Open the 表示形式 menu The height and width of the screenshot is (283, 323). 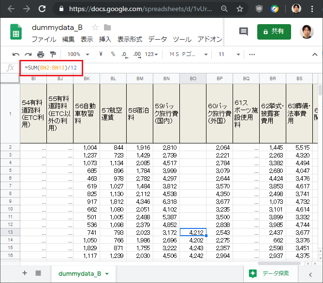[x=130, y=39]
